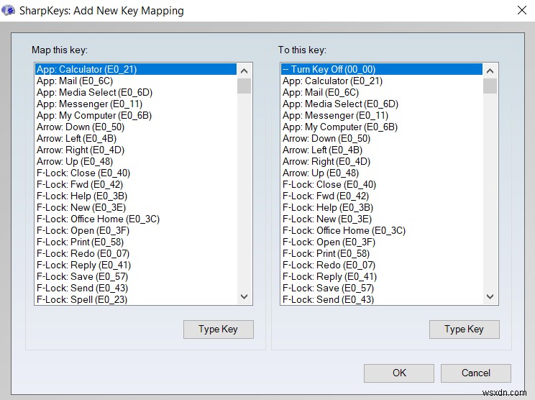Select F-Lock: Fwd in To this key list

[382, 196]
